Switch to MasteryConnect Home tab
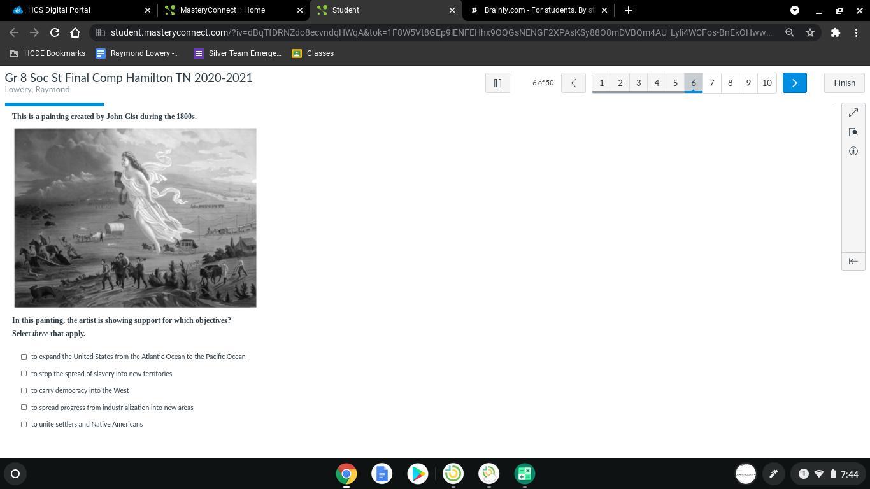Screen dimensions: 870x489 click(232, 10)
